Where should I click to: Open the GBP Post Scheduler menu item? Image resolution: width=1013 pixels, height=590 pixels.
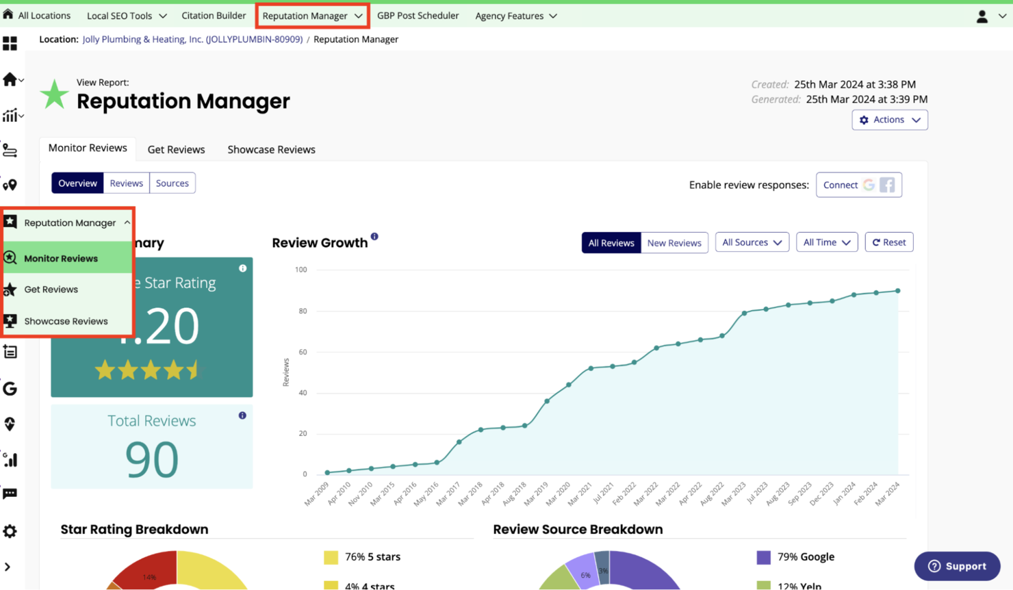click(418, 16)
